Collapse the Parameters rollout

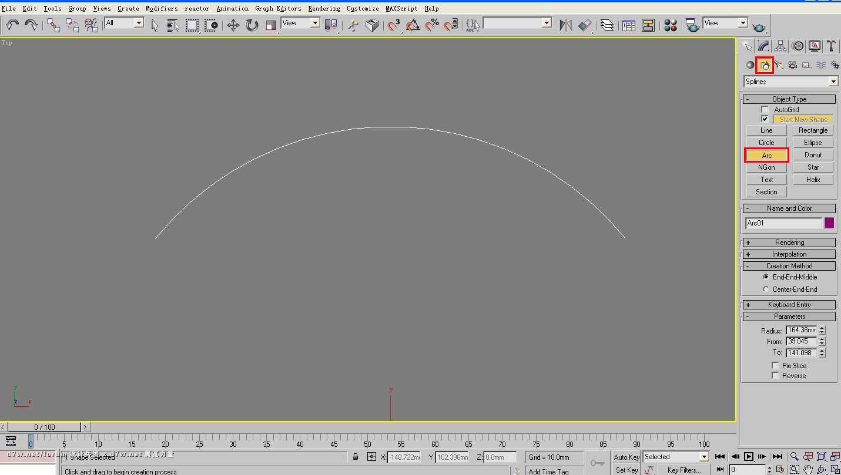pyautogui.click(x=789, y=316)
